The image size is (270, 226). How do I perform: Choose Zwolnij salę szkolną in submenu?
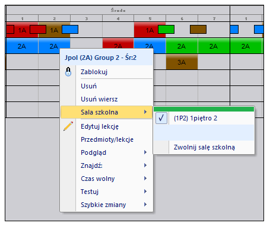pyautogui.click(x=204, y=147)
